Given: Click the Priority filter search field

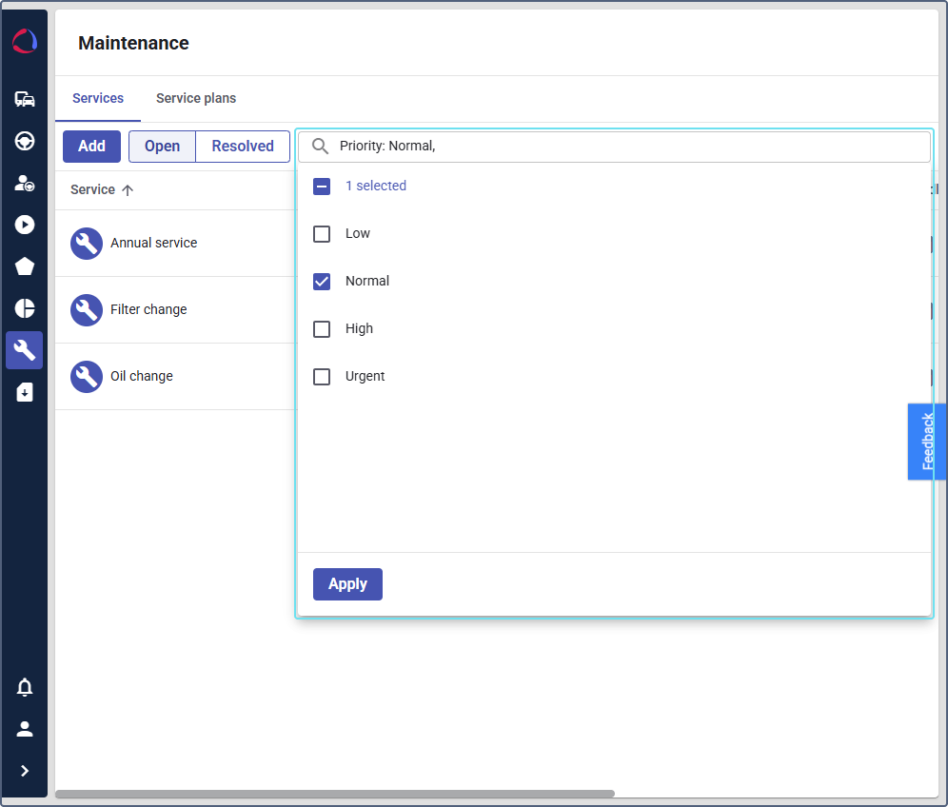Looking at the screenshot, I should click(x=614, y=147).
